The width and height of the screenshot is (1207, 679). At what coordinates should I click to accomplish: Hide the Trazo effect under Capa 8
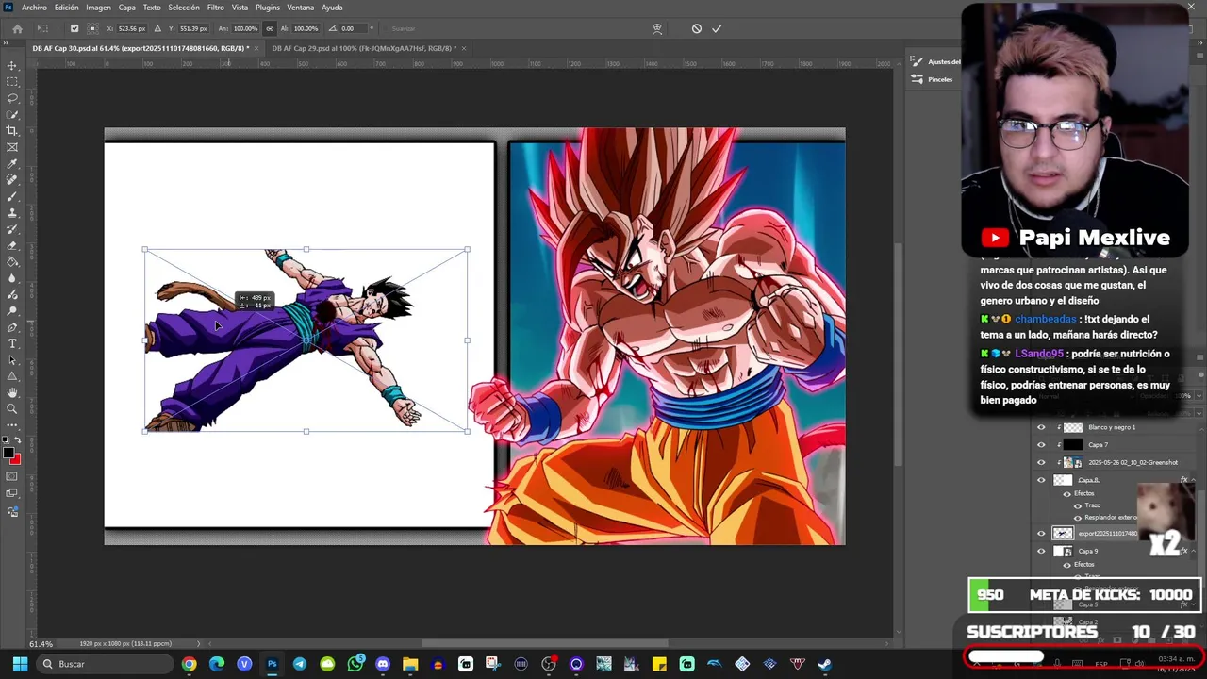coord(1078,505)
